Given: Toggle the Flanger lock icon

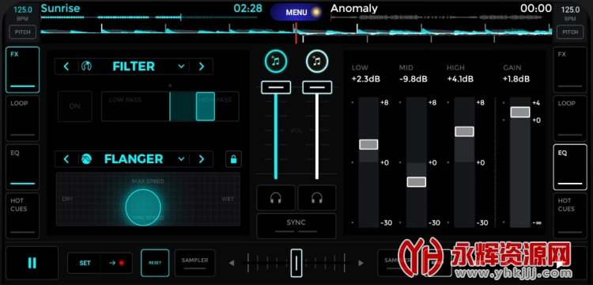Looking at the screenshot, I should pos(233,159).
